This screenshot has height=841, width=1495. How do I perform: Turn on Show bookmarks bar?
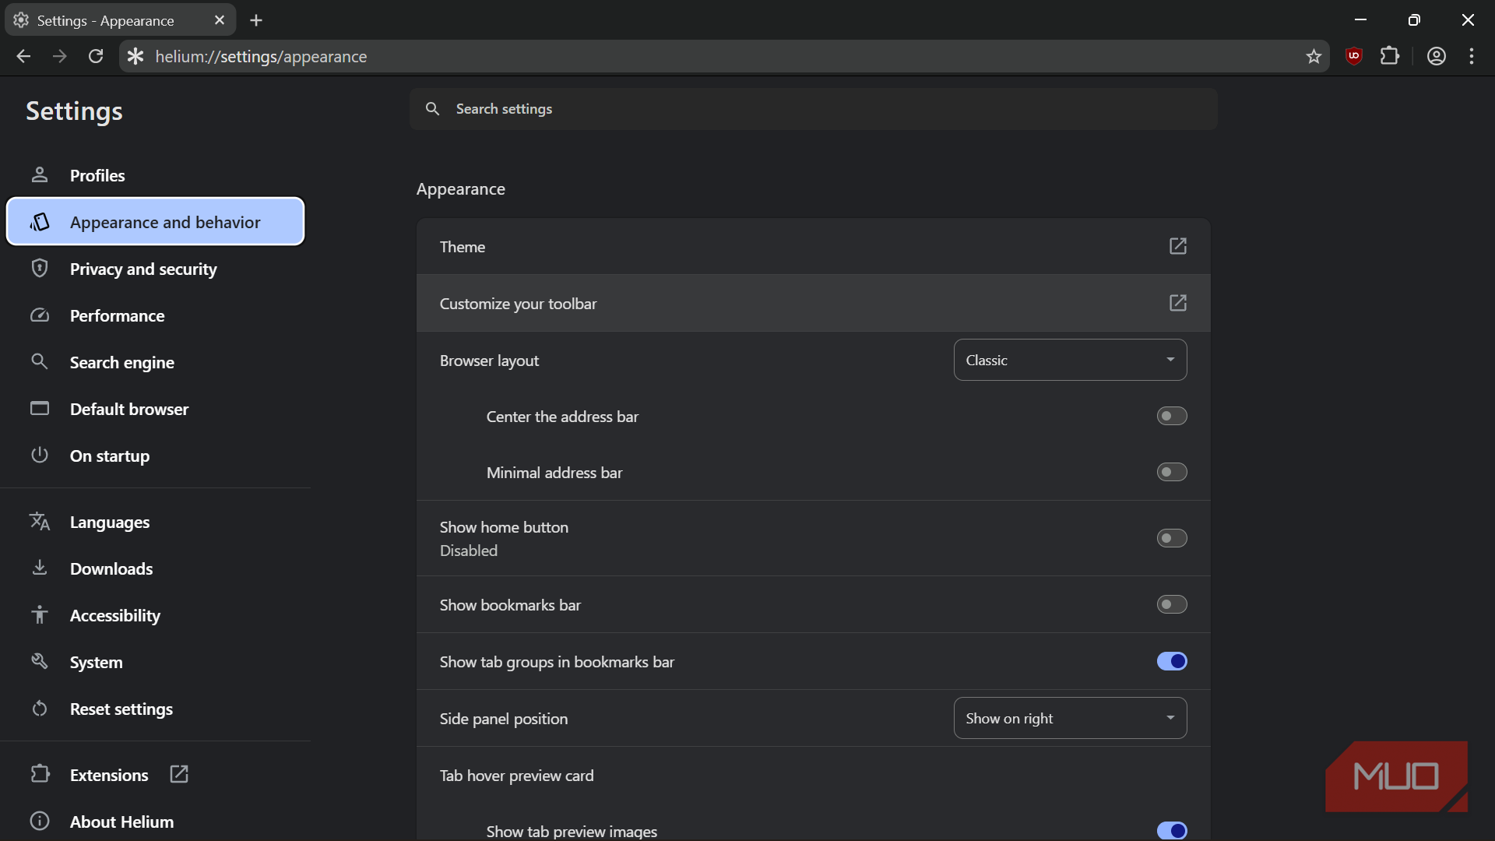pyautogui.click(x=1172, y=604)
